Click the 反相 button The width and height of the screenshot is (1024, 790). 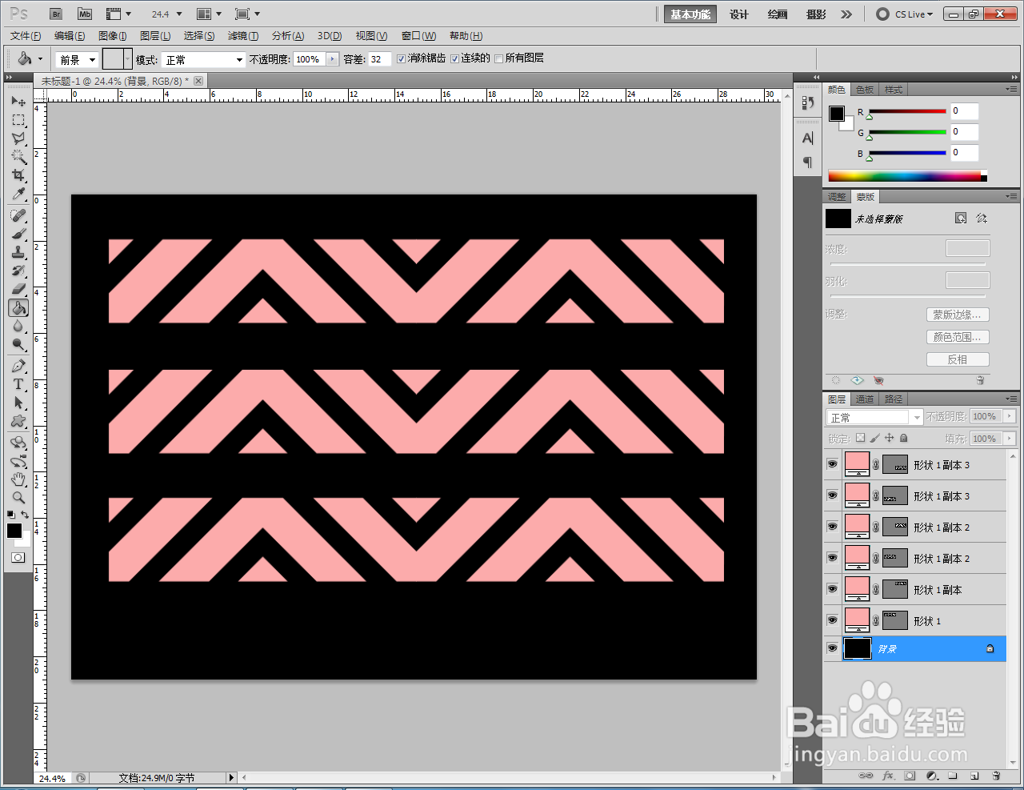[958, 359]
